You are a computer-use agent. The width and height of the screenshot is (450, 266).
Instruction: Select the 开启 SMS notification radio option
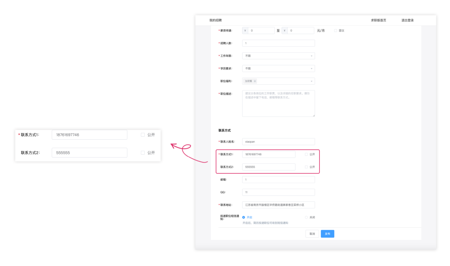(x=244, y=217)
